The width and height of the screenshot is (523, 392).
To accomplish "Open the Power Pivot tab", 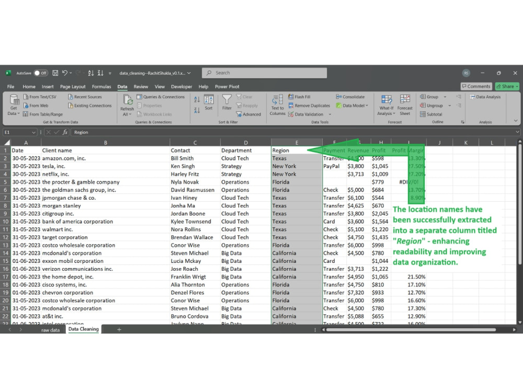I will click(227, 86).
